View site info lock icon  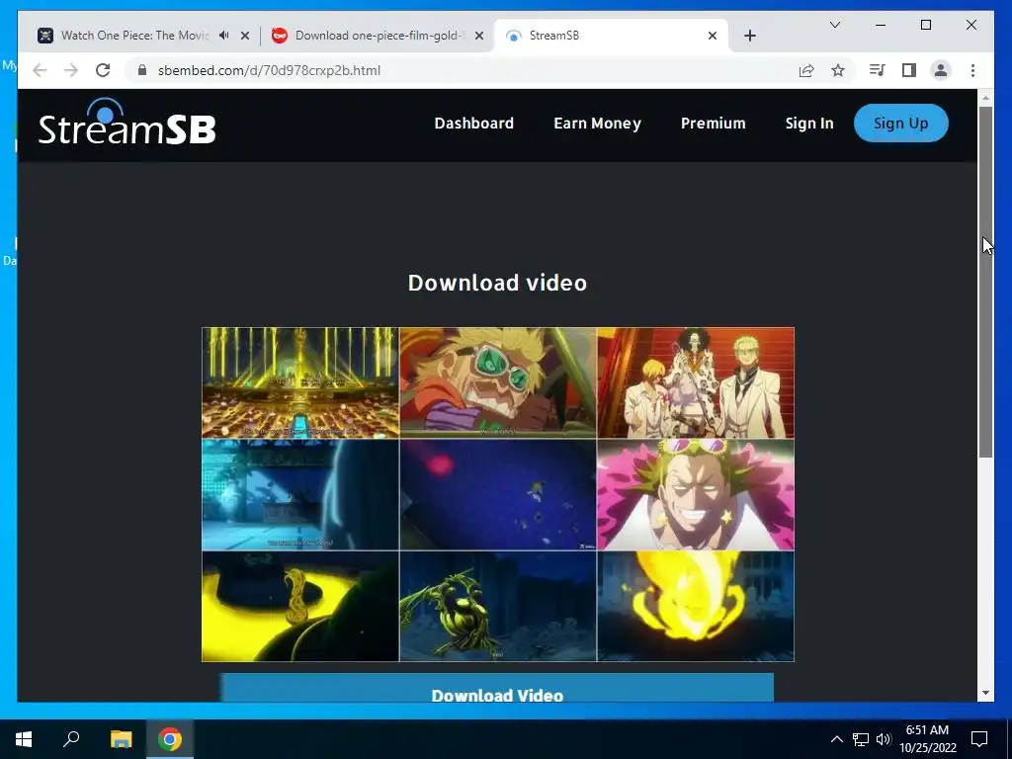point(142,70)
